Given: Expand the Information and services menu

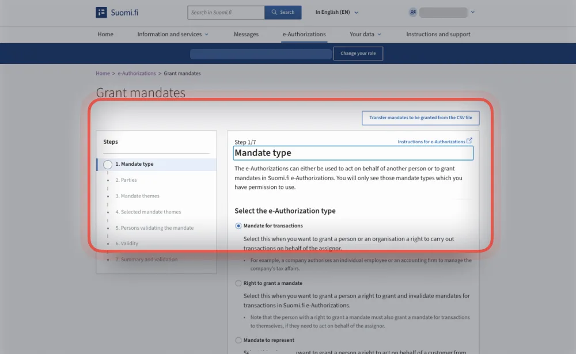Looking at the screenshot, I should [x=173, y=34].
